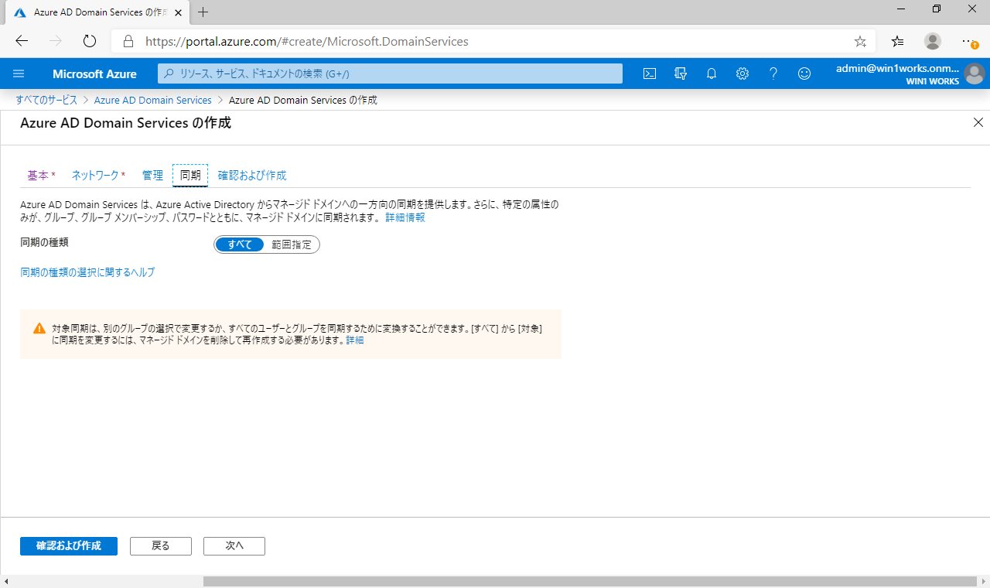Select 範囲指定 synchronization type

292,244
